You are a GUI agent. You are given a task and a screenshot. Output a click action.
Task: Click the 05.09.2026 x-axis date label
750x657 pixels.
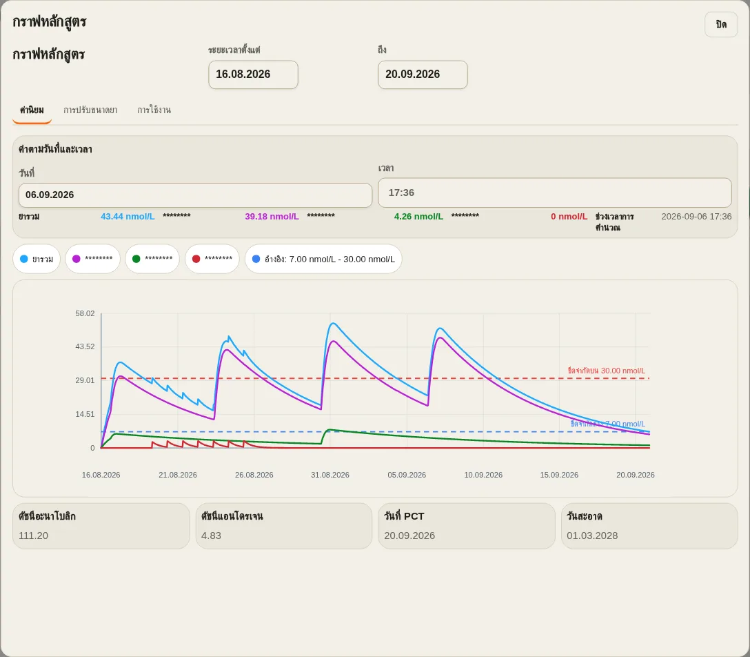click(x=407, y=475)
